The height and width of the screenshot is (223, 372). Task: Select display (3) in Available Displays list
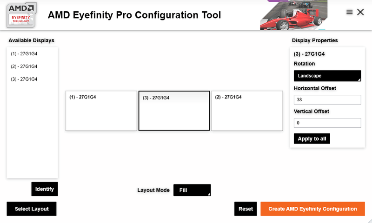24,79
